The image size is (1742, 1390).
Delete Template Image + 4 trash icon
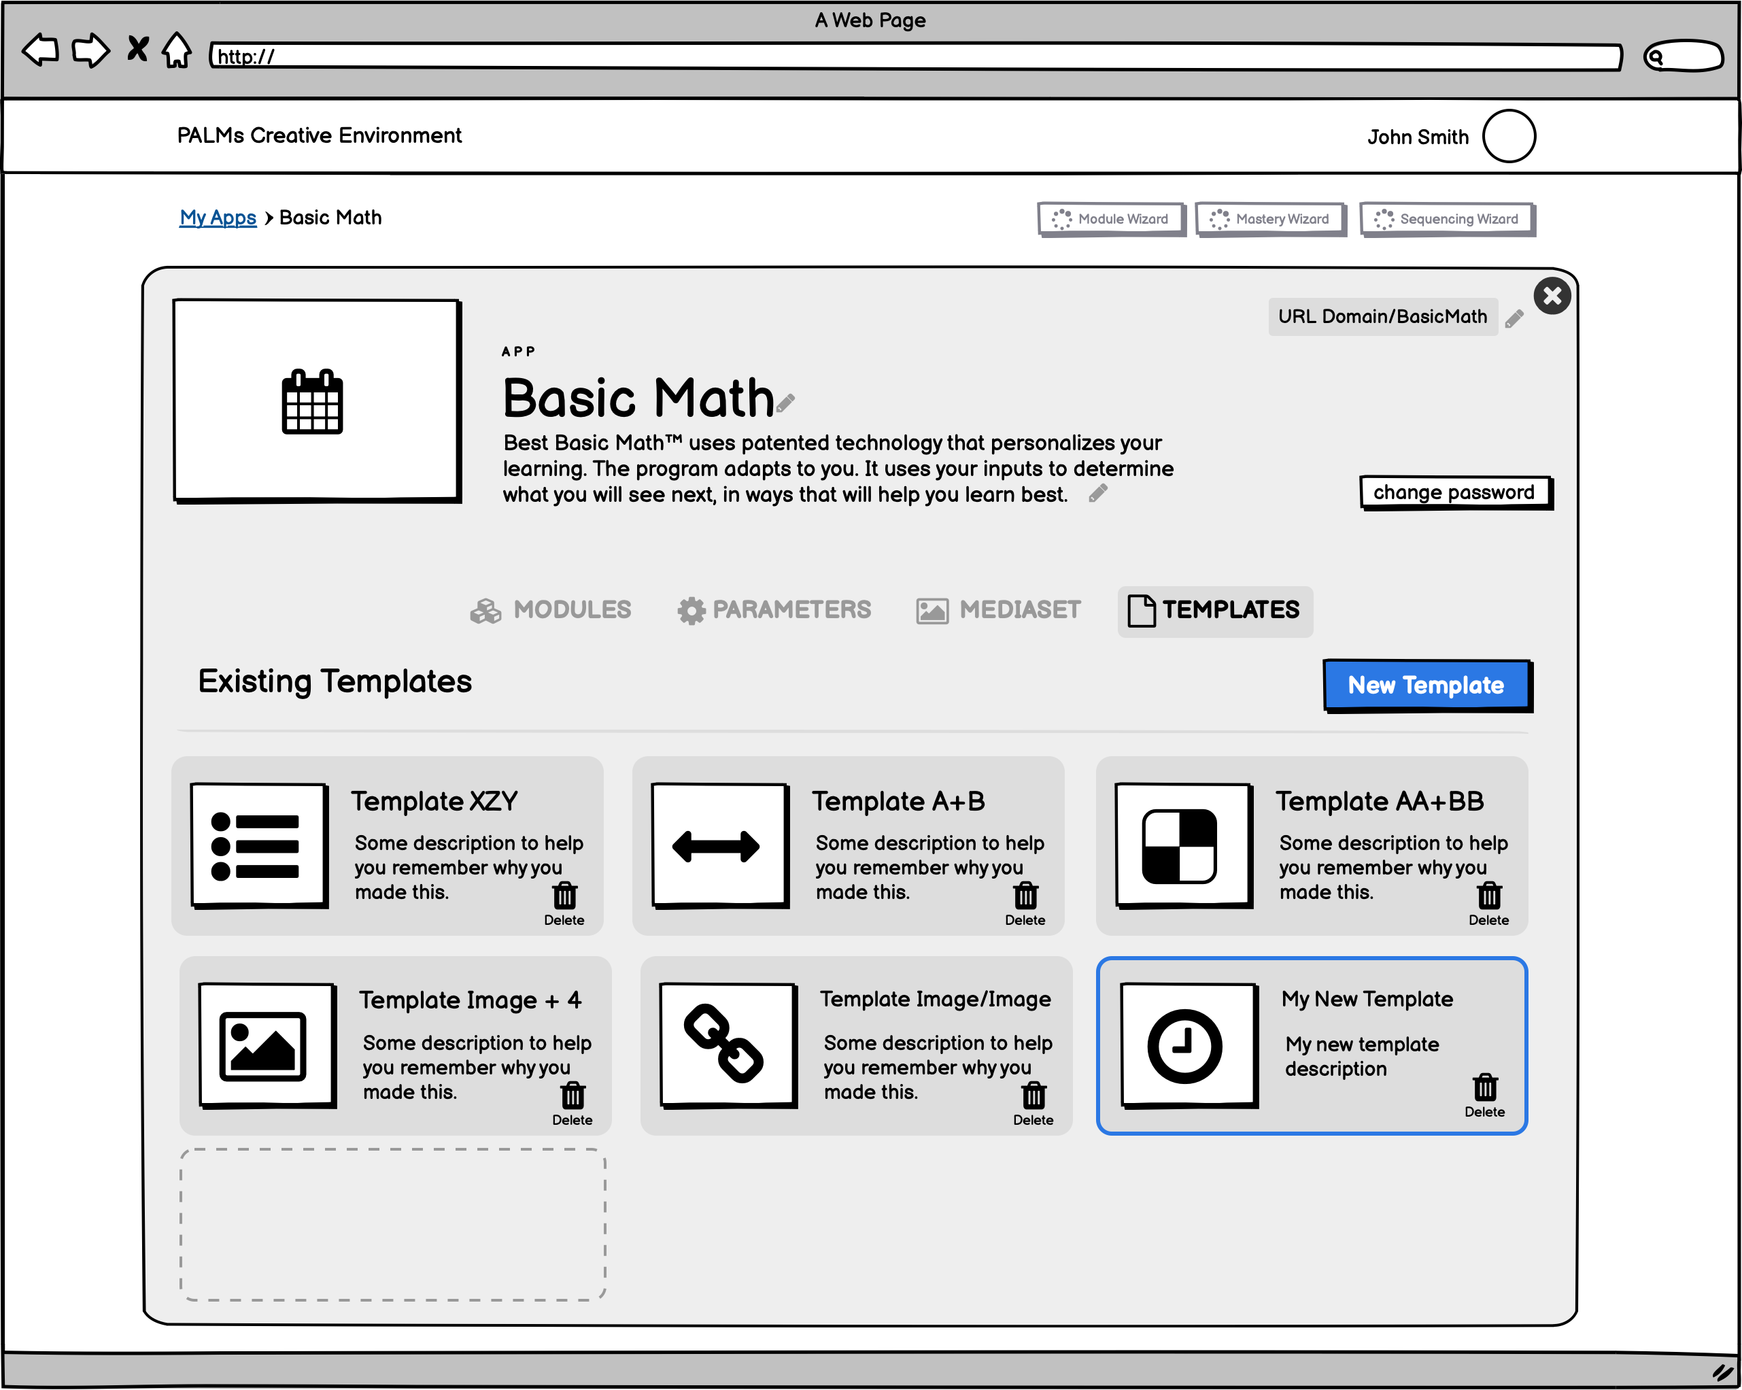coord(572,1095)
